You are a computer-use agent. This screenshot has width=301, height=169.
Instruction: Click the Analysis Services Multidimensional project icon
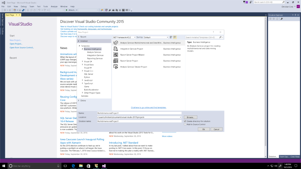click(116, 43)
